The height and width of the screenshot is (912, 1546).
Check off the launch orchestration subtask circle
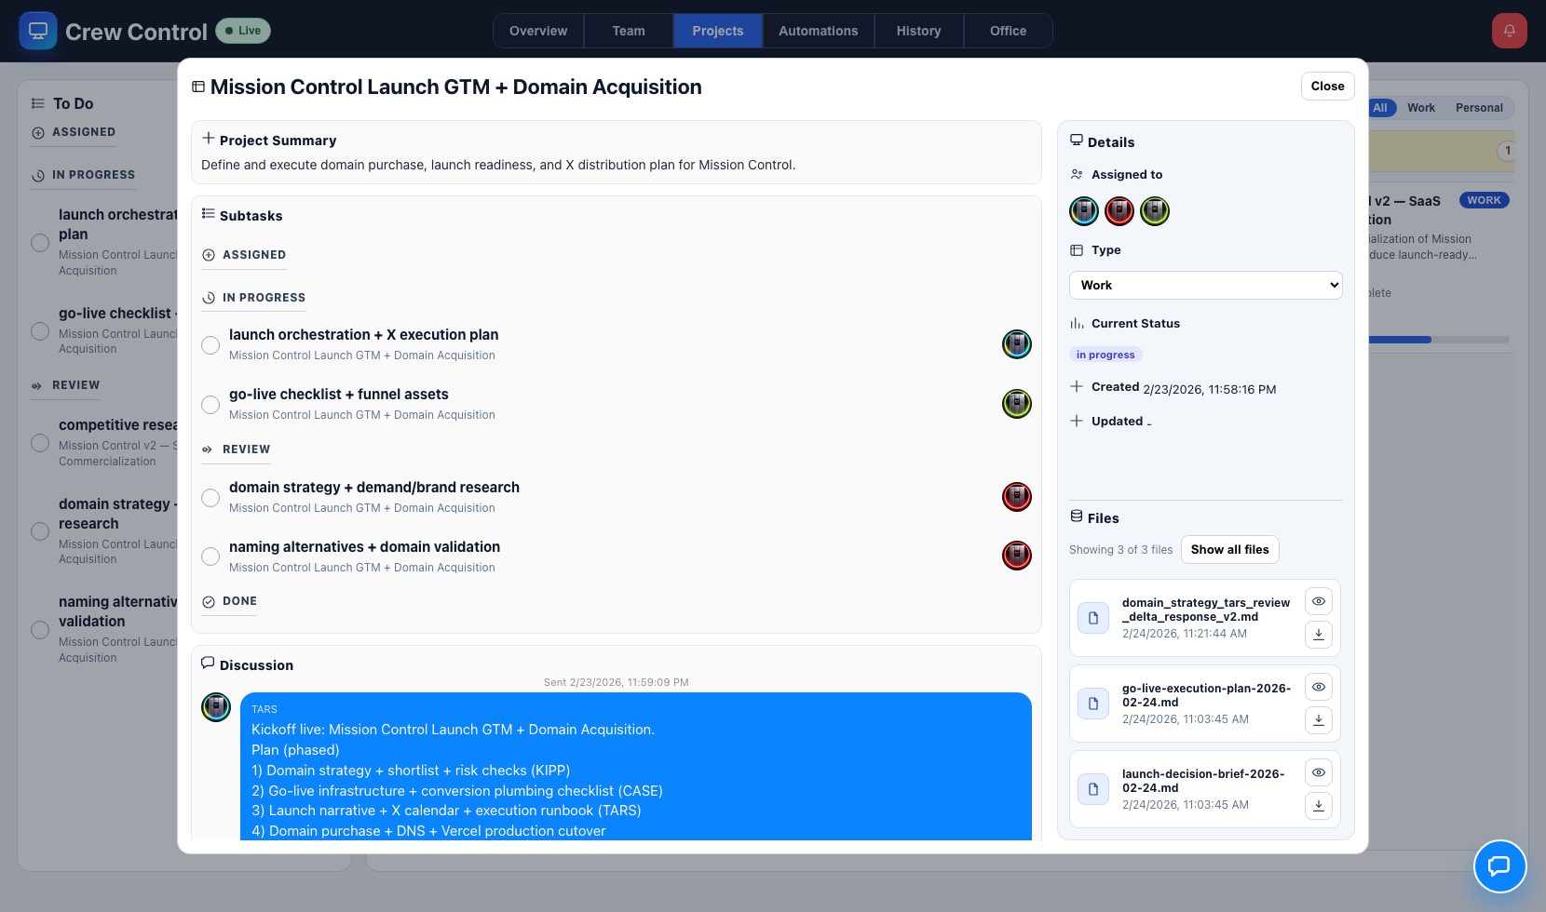pos(210,345)
